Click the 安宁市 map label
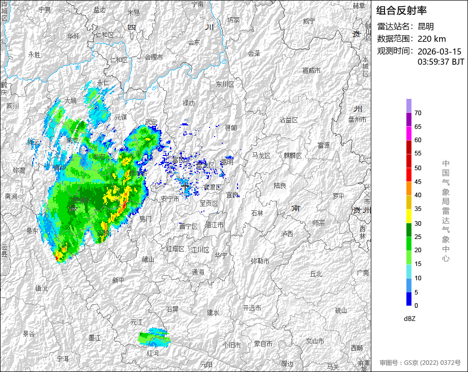The image size is (468, 372). click(170, 199)
